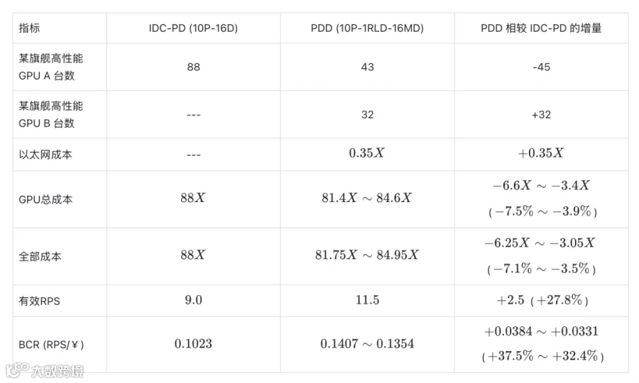
Task: Select the 0.1023 BCR value cell
Action: point(193,343)
